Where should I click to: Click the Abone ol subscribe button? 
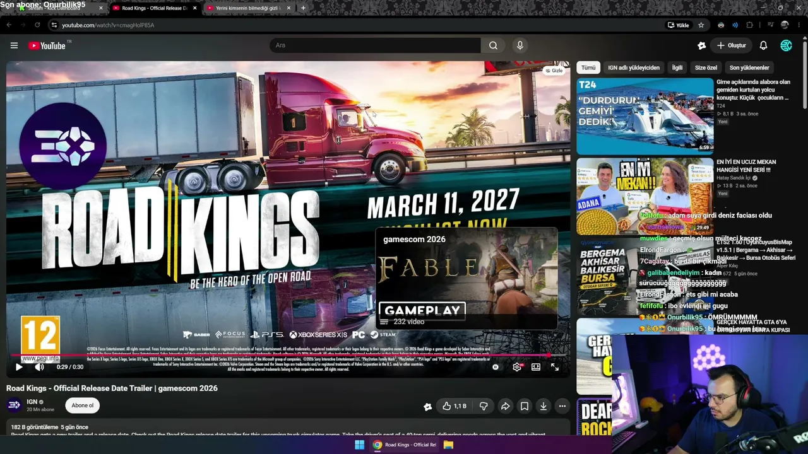(83, 405)
